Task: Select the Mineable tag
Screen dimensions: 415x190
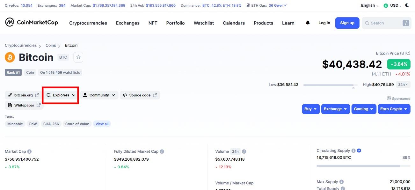Action: pyautogui.click(x=15, y=124)
